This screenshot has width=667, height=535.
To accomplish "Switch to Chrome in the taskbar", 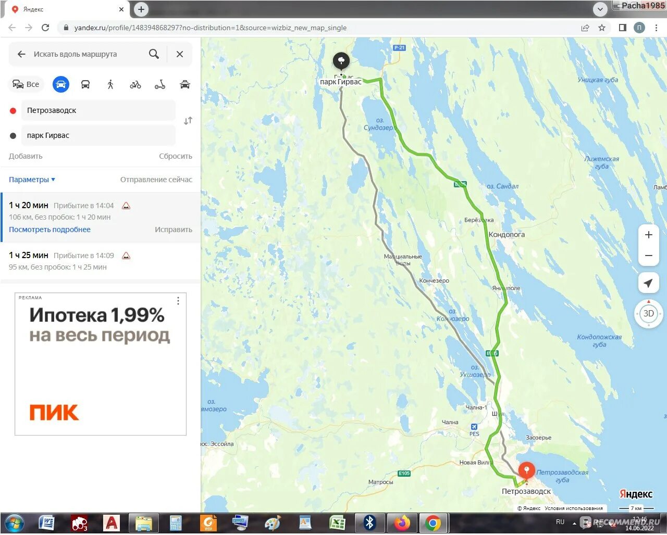I will (433, 523).
